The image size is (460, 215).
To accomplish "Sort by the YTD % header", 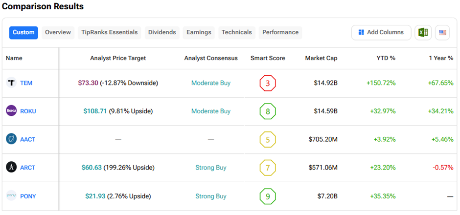I will point(386,58).
